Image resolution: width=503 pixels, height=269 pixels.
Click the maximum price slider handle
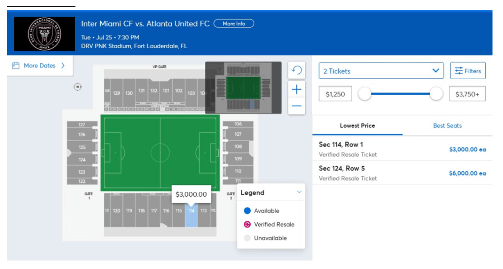pyautogui.click(x=436, y=94)
